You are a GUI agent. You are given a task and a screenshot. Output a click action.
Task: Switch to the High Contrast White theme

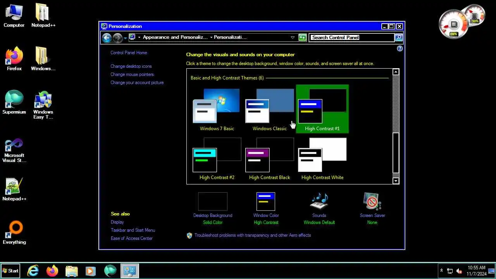[322, 158]
